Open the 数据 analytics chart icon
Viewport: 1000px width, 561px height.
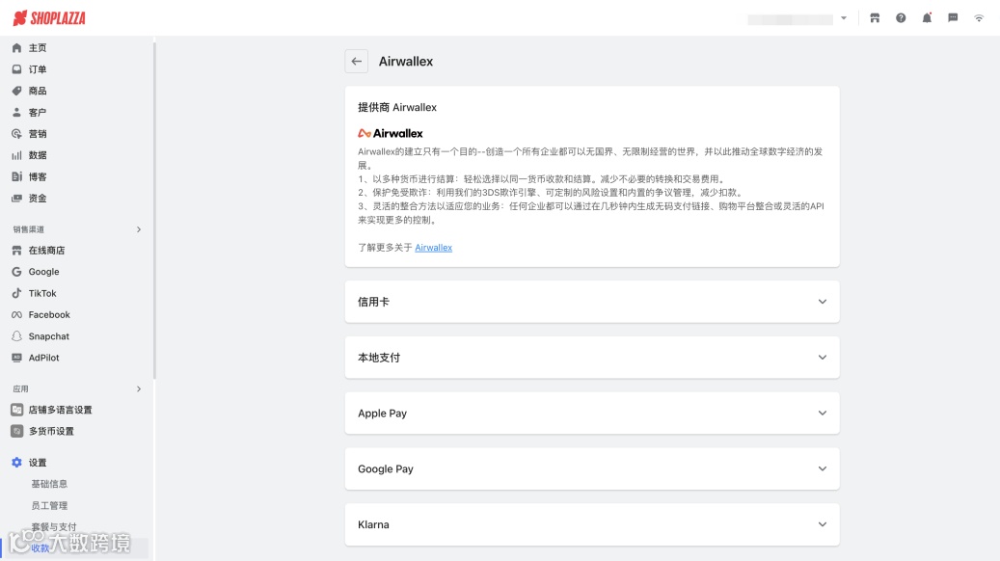pyautogui.click(x=16, y=155)
